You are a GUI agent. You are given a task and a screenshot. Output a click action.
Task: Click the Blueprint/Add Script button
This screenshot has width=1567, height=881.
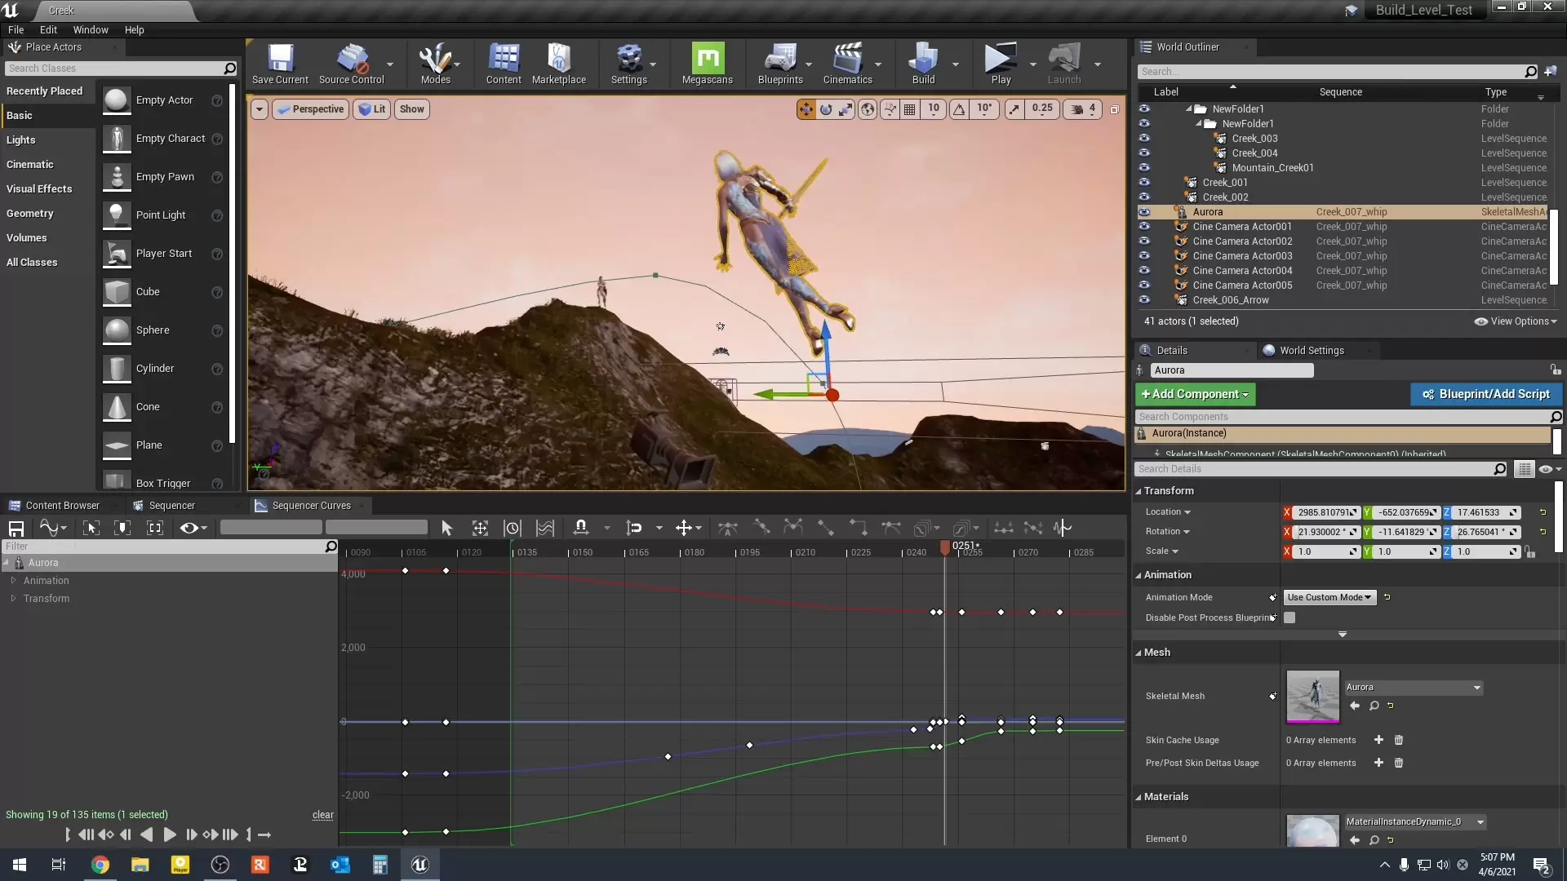click(1485, 394)
